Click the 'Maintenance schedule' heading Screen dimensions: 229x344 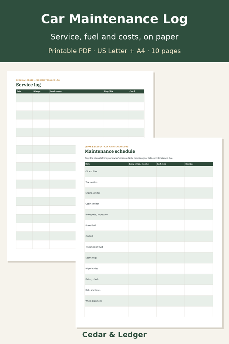click(x=110, y=151)
